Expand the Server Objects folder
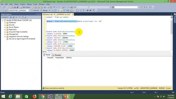The image size is (176, 99). pyautogui.click(x=5, y=27)
